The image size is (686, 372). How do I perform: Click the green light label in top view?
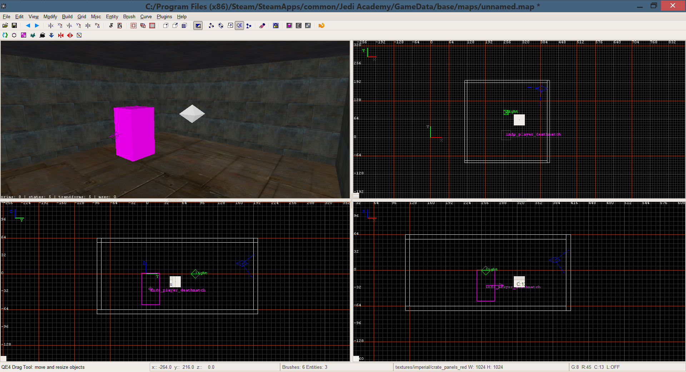tap(513, 111)
